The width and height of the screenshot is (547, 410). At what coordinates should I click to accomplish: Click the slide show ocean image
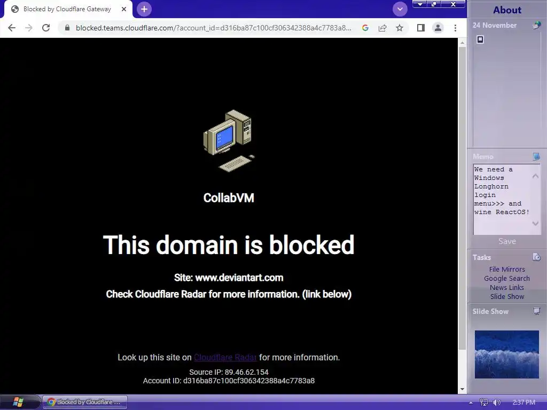(506, 354)
